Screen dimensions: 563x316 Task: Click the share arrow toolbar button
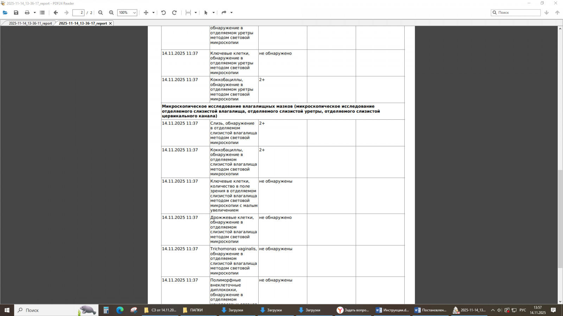click(224, 13)
